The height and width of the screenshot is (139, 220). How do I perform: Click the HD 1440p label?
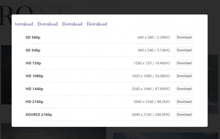(34, 89)
